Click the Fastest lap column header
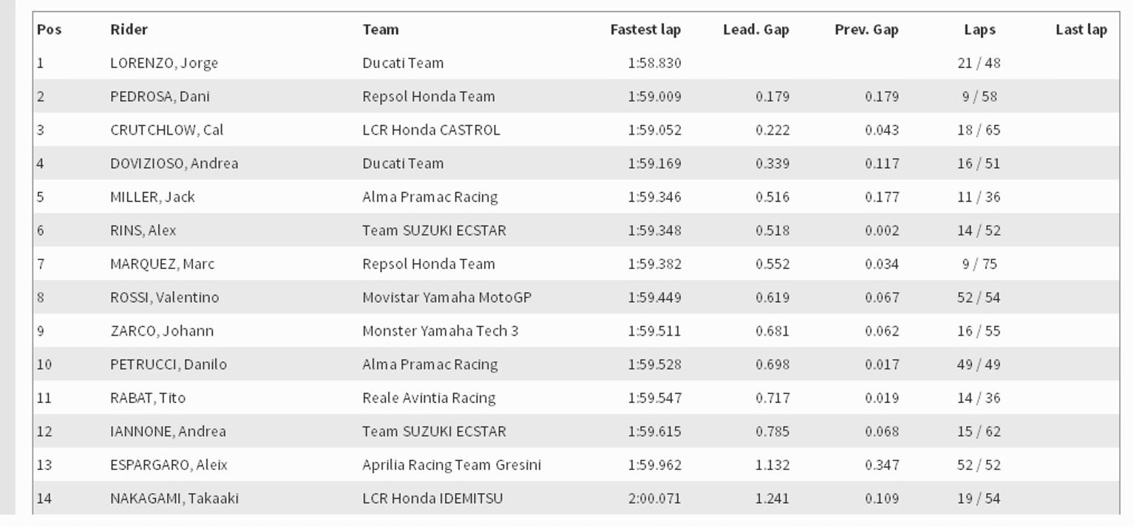This screenshot has width=1134, height=527. (645, 30)
